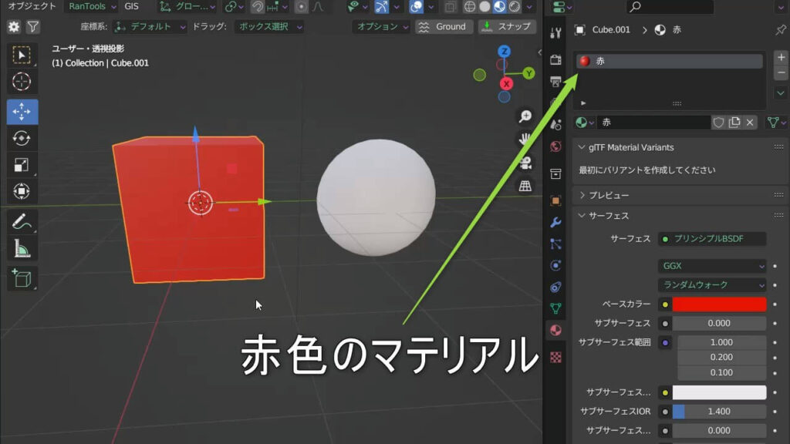The width and height of the screenshot is (790, 444).
Task: Open the Particles properties tab
Action: pos(555,244)
